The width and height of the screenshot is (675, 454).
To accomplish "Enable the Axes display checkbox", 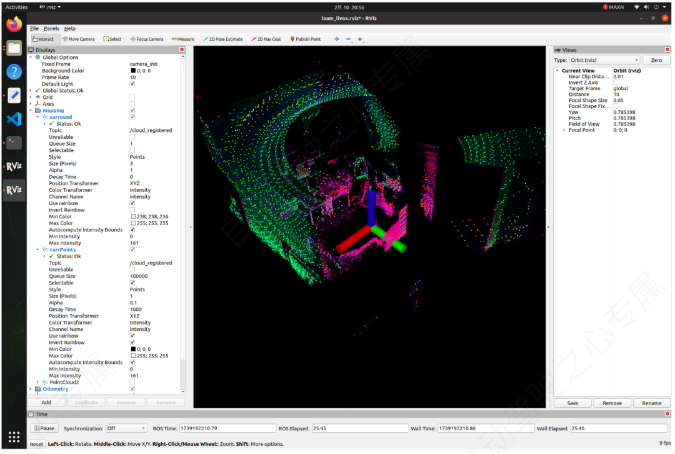I will point(132,103).
